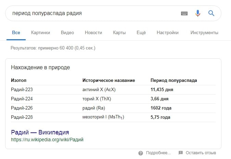Click the feedback flag icon
231x159 pixels.
pyautogui.click(x=181, y=153)
